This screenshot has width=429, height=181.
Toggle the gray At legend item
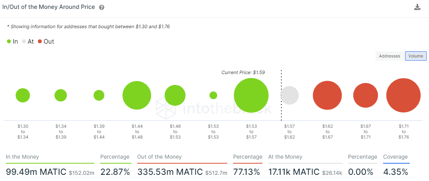click(28, 41)
